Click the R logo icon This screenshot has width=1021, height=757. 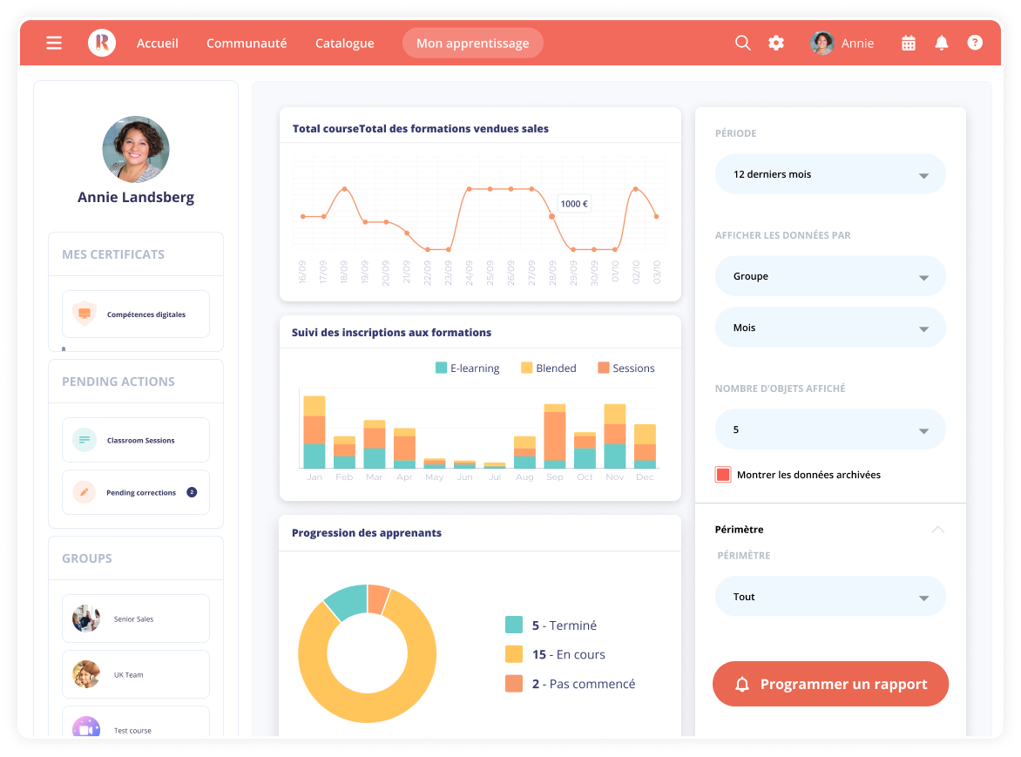point(102,43)
